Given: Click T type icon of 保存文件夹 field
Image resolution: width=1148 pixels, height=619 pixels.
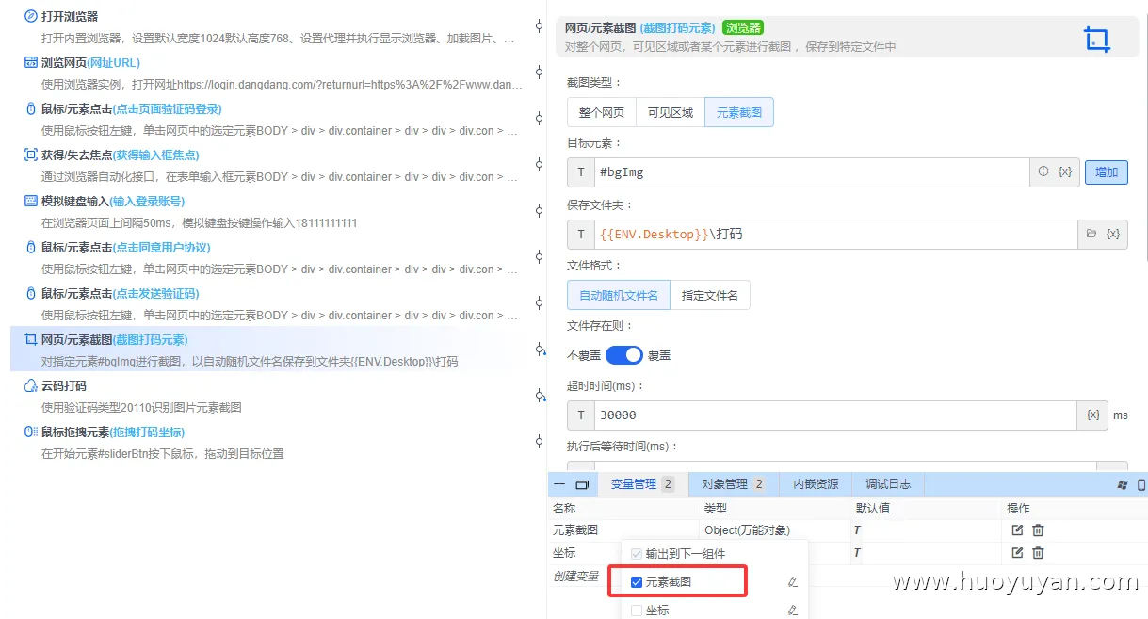Looking at the screenshot, I should [581, 234].
